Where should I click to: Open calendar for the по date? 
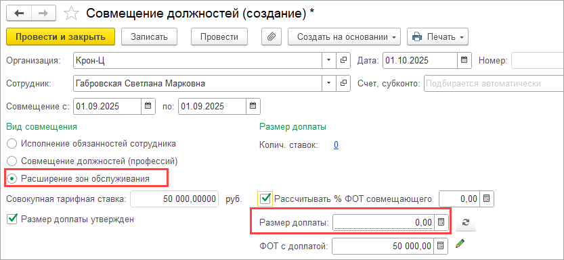[x=253, y=106]
